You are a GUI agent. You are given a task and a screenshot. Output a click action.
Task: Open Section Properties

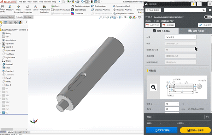[x=28, y=9]
